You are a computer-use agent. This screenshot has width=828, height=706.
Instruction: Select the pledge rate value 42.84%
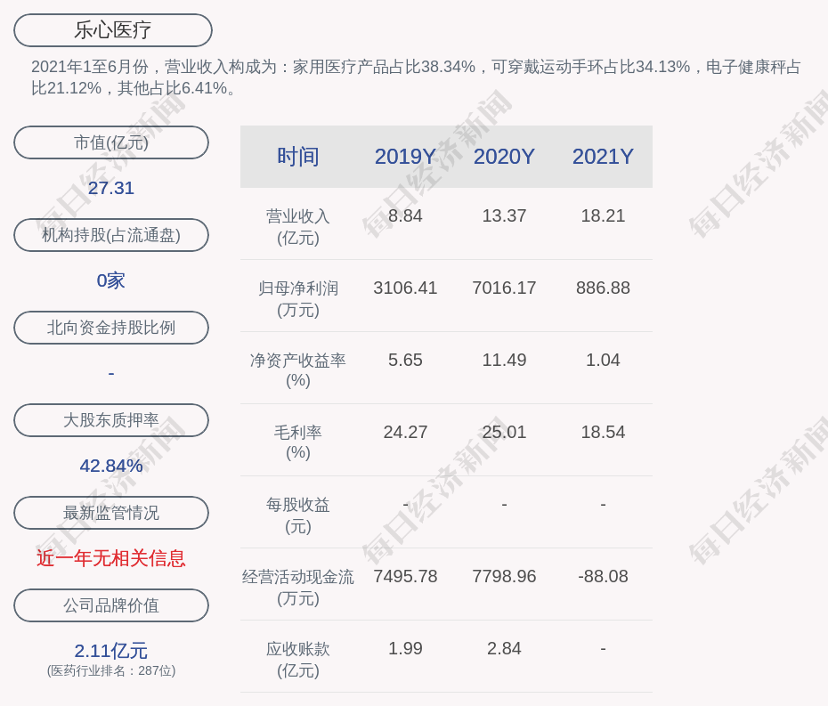[111, 466]
